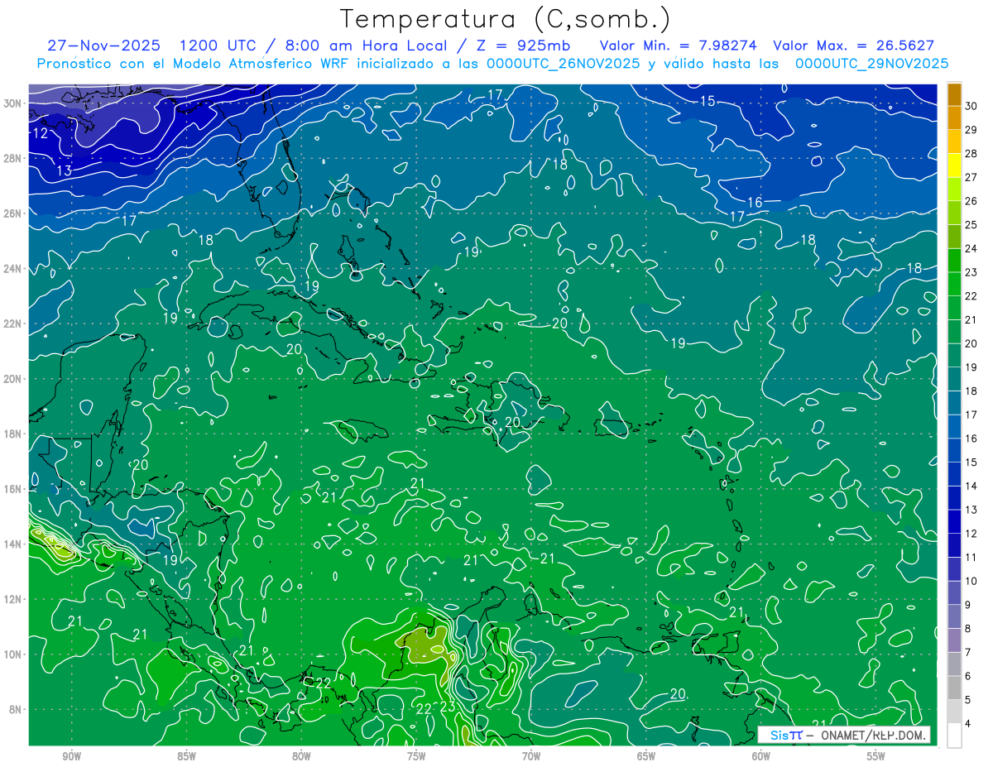Click the 28N latitude axis label

click(x=12, y=158)
